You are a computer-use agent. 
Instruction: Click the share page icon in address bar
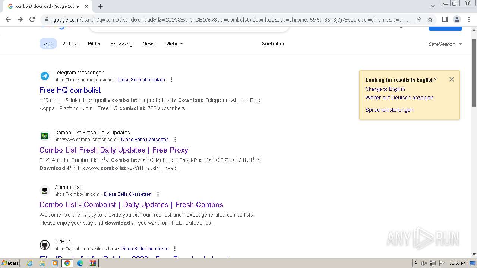[418, 20]
